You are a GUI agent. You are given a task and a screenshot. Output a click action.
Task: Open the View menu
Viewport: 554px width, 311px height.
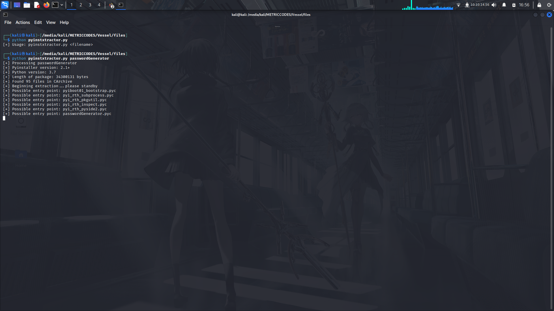coord(50,22)
